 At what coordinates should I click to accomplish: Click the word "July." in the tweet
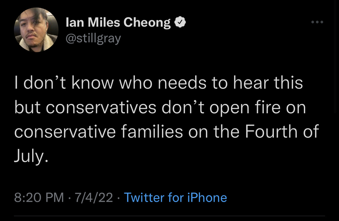pyautogui.click(x=32, y=156)
